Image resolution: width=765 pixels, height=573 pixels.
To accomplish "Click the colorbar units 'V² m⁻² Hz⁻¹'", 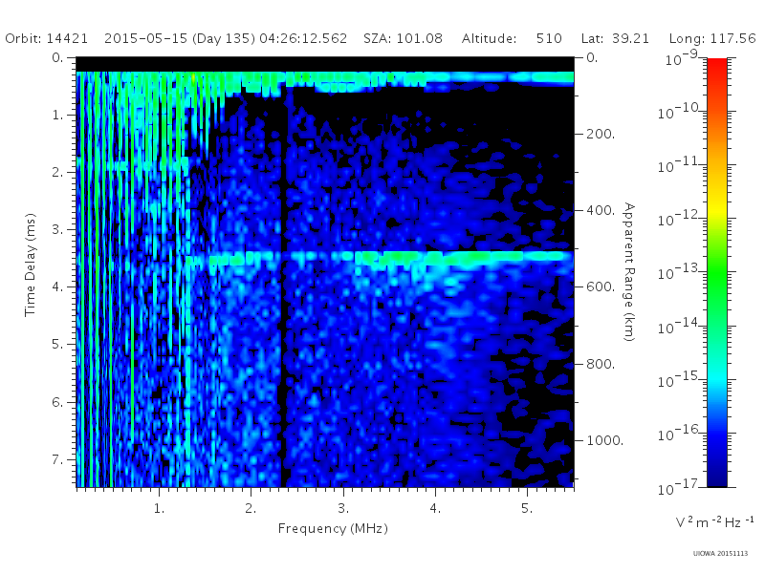I will [x=714, y=522].
